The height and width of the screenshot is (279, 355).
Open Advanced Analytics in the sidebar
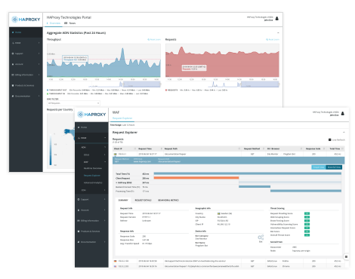(93, 182)
